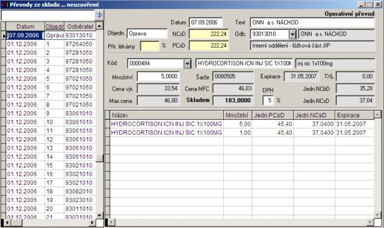Close the Převody ze skladu window
Image resolution: width=384 pixels, height=228 pixels.
(x=377, y=4)
